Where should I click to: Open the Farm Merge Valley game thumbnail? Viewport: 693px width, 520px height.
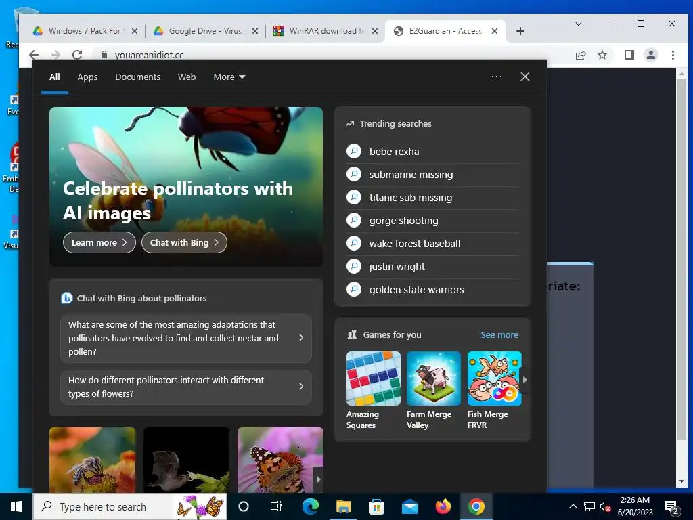[434, 378]
